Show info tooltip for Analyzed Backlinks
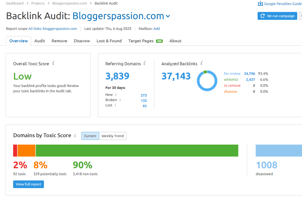This screenshot has width=302, height=201. (201, 63)
